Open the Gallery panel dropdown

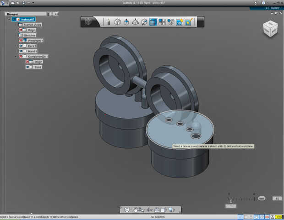pos(274,8)
